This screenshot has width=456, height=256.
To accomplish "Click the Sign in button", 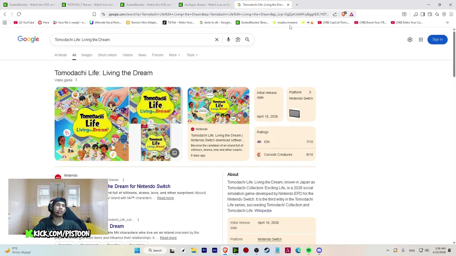I will tap(437, 39).
